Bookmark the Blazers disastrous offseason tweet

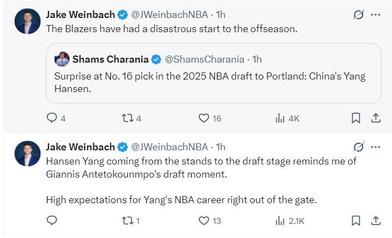coord(355,118)
